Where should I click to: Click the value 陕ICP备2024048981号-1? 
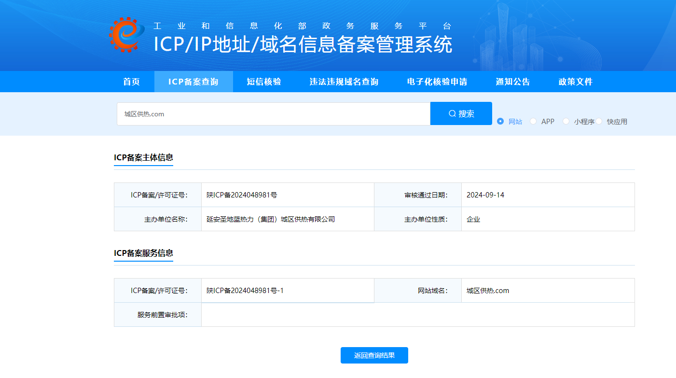pyautogui.click(x=245, y=291)
